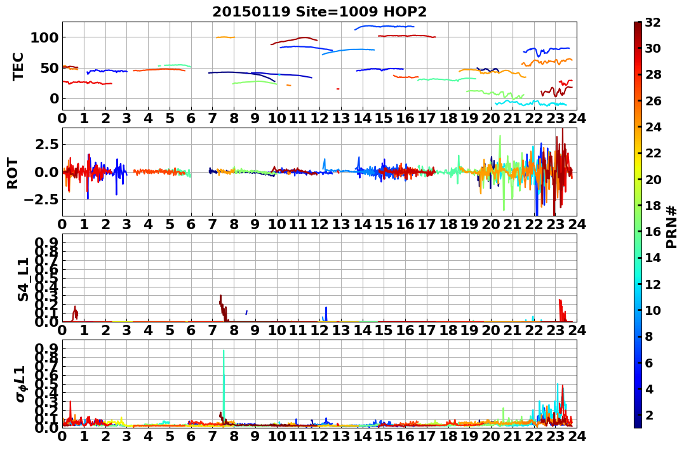The width and height of the screenshot is (684, 450).
Task: Click hour '15' tick under bottom panel
Action: [x=384, y=436]
